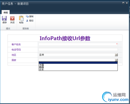Image resolution: width=130 pixels, height=104 pixels.
Task: Choose 中国 from the country list
Action: click(x=78, y=65)
